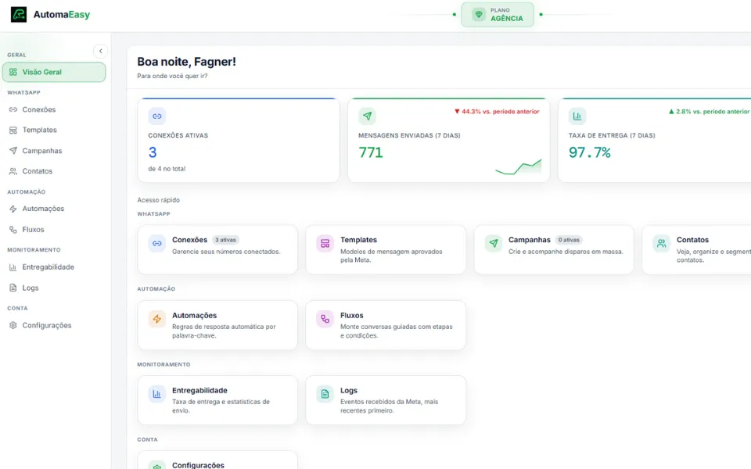Viewport: 751px width, 469px height.
Task: Open Configurações in the sidebar
Action: coord(54,325)
